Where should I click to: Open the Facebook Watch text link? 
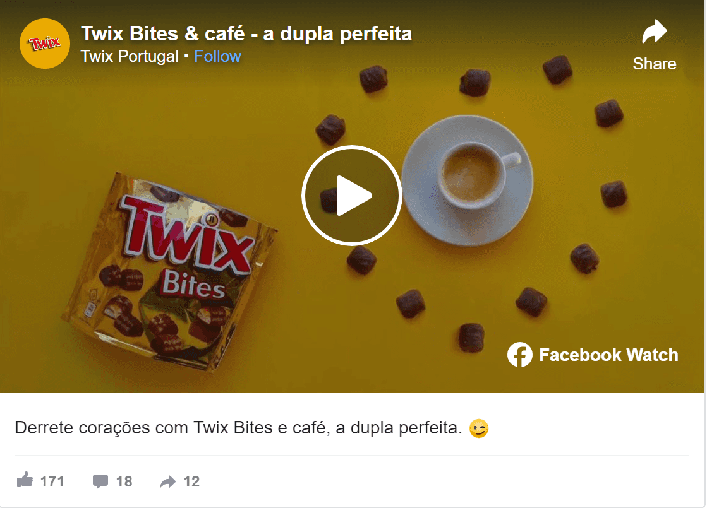pos(608,355)
